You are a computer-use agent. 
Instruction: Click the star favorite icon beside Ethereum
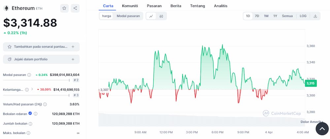(x=64, y=8)
